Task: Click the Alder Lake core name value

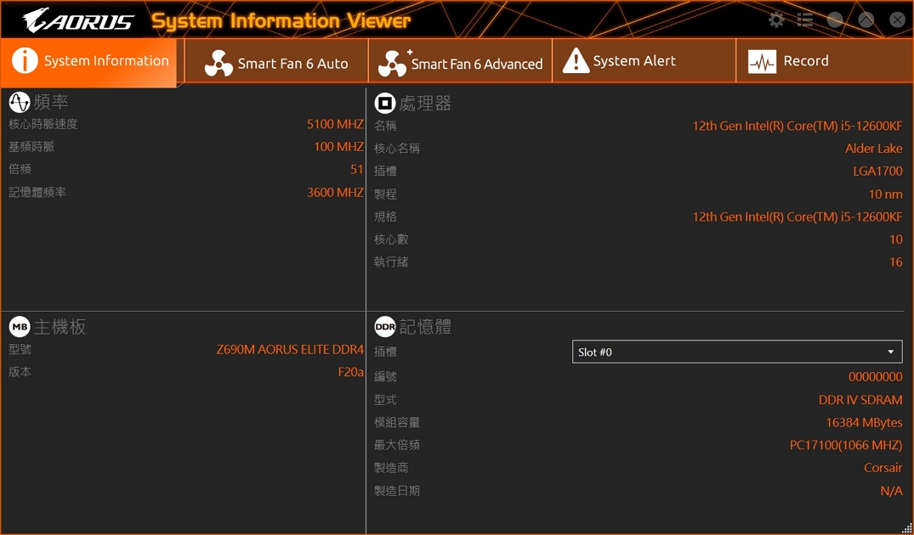Action: (874, 149)
